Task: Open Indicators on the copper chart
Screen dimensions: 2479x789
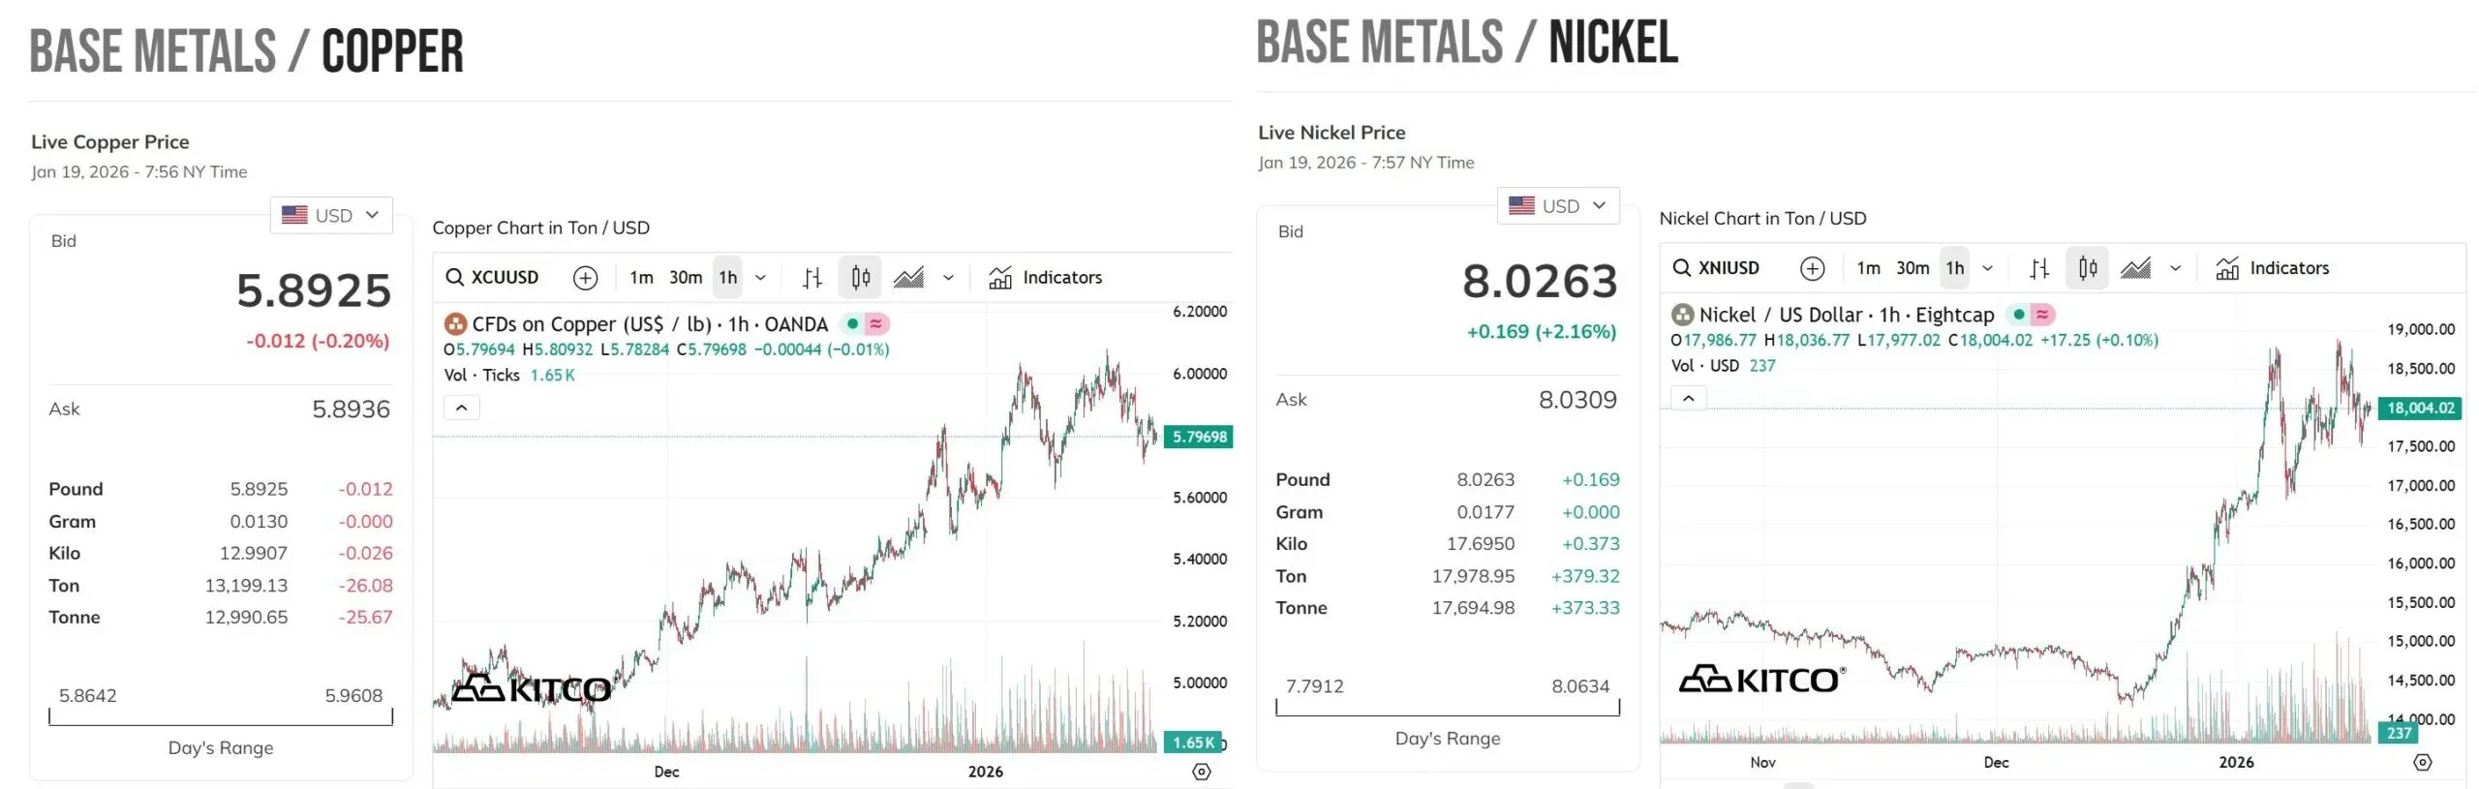Action: click(x=1045, y=278)
